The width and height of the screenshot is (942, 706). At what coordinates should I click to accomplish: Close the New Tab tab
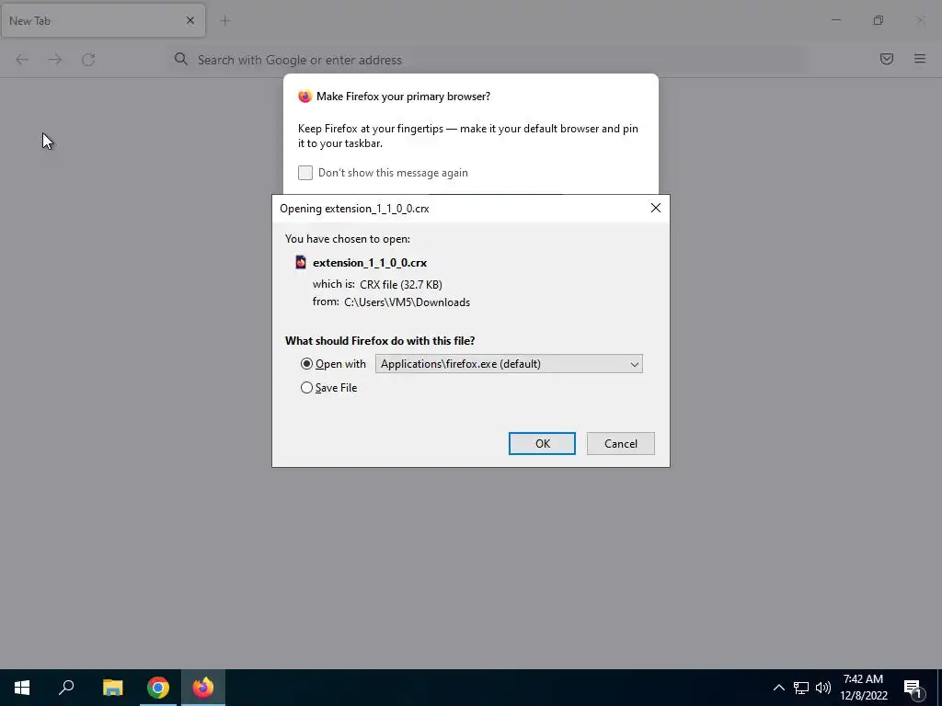[x=190, y=20]
